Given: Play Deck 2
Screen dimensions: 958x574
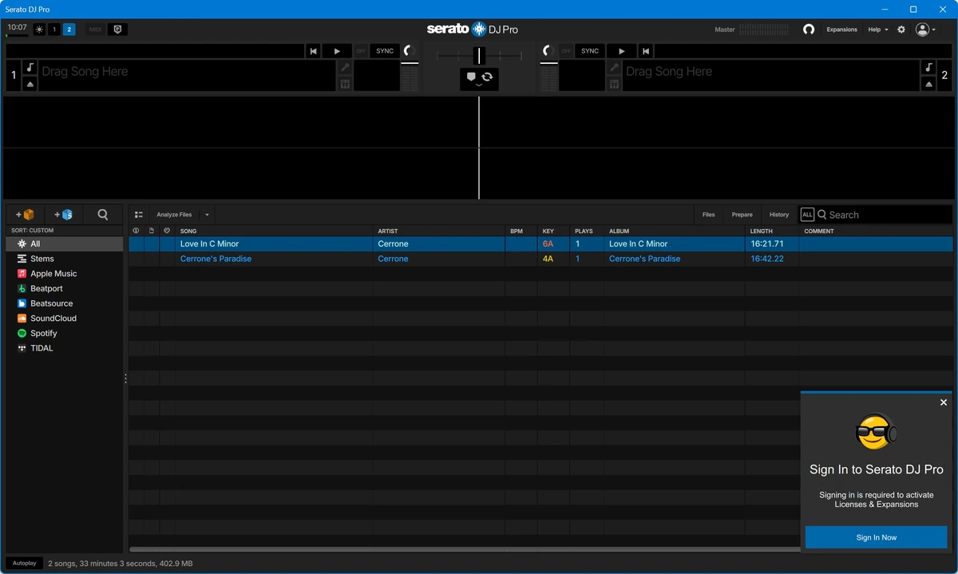Looking at the screenshot, I should 622,51.
